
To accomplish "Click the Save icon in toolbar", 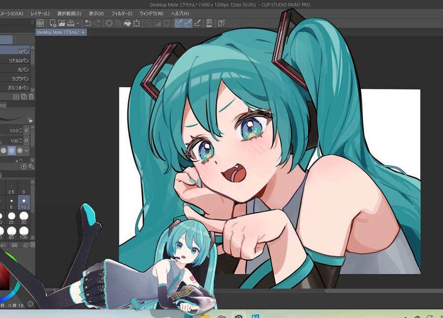I will click(70, 23).
